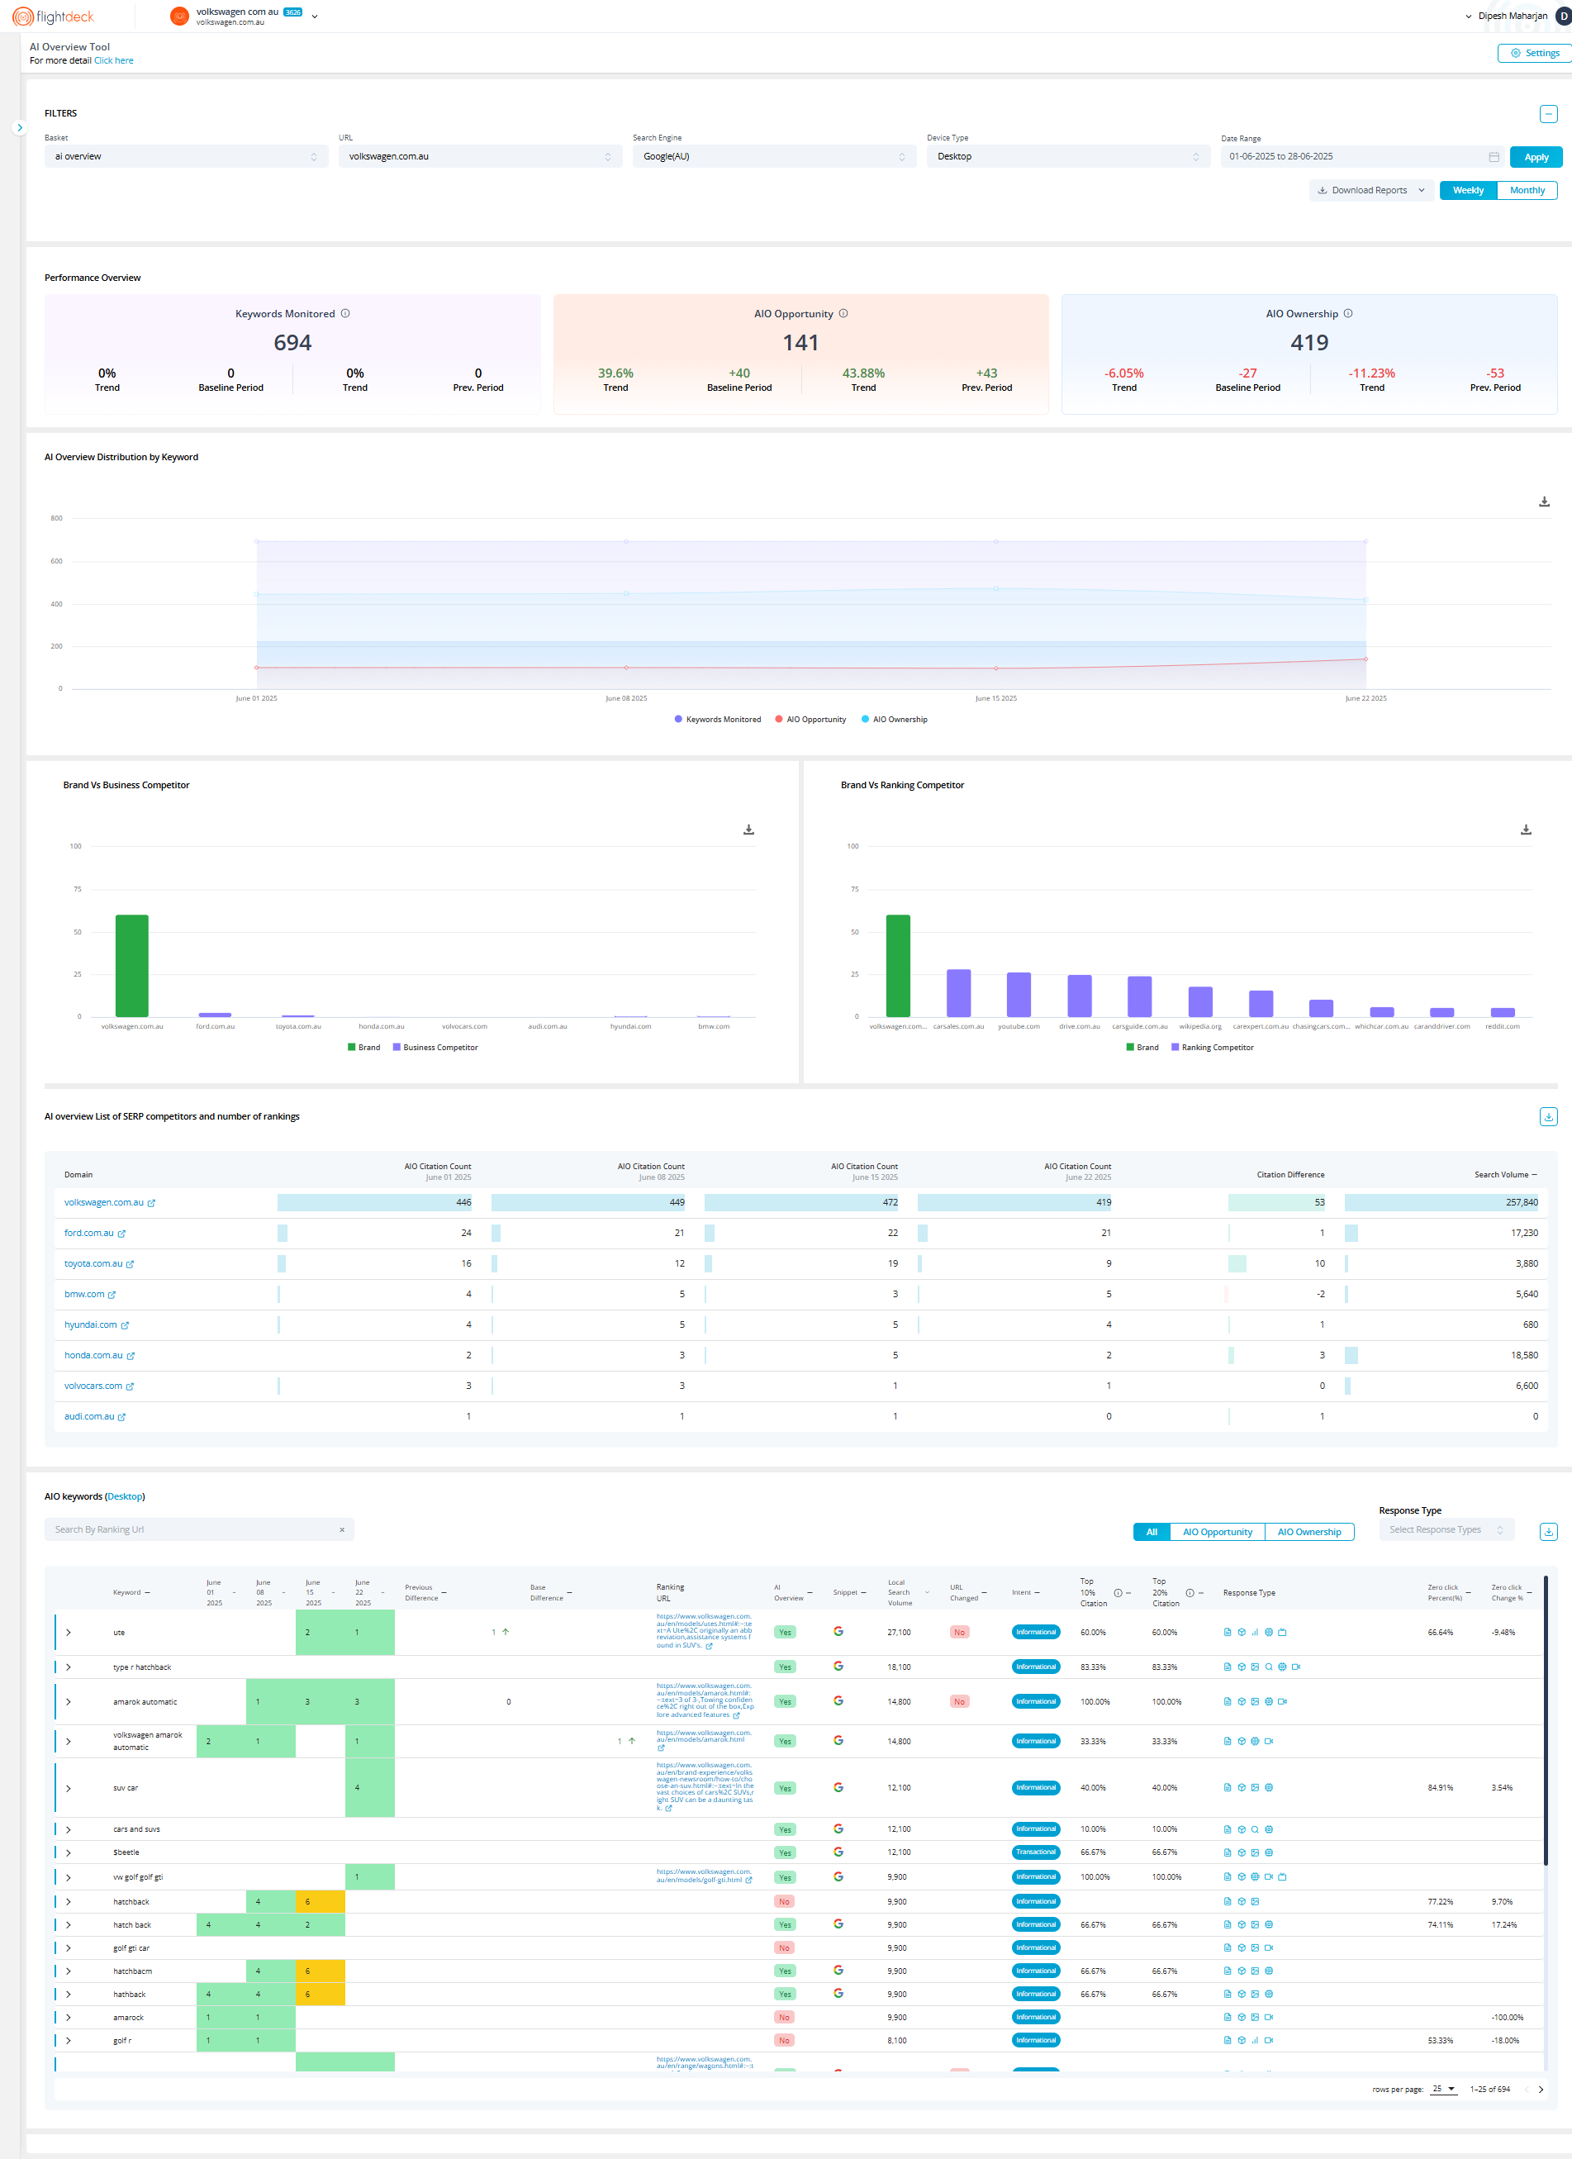Go to next page of keywords
The image size is (1572, 2159).
1541,2090
